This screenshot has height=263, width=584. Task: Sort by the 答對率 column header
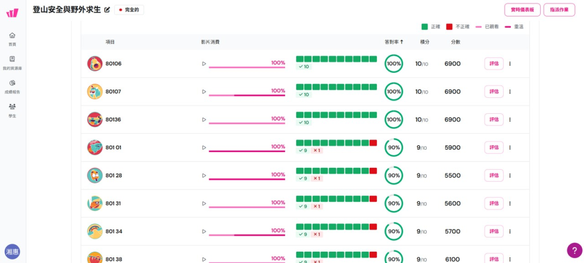(x=394, y=42)
